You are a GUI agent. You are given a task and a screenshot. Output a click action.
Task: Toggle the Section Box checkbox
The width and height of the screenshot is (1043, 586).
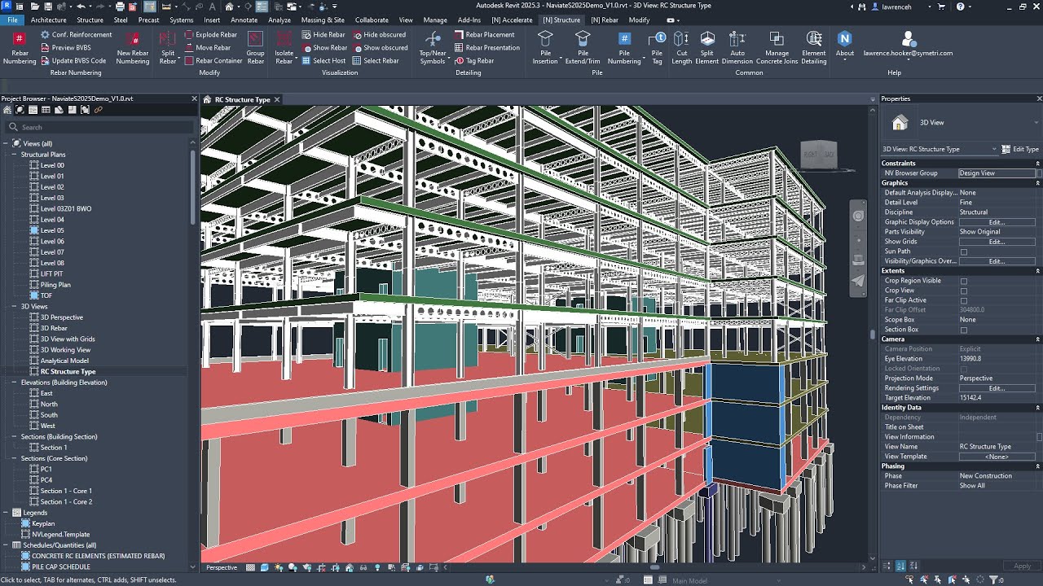[x=964, y=330]
